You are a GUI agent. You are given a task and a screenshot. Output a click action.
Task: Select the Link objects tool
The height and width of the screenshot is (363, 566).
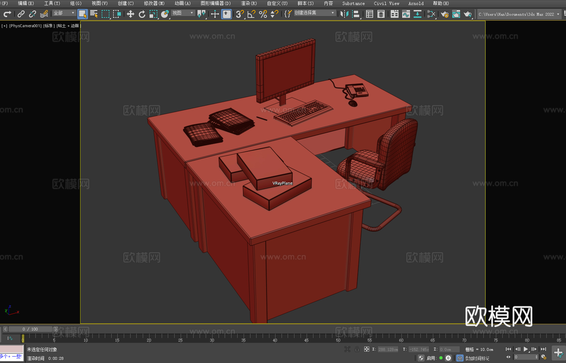pyautogui.click(x=21, y=14)
